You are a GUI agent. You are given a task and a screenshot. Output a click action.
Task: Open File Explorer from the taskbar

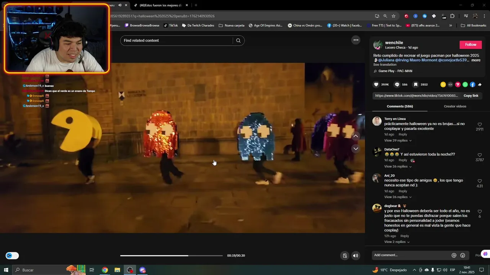117,270
